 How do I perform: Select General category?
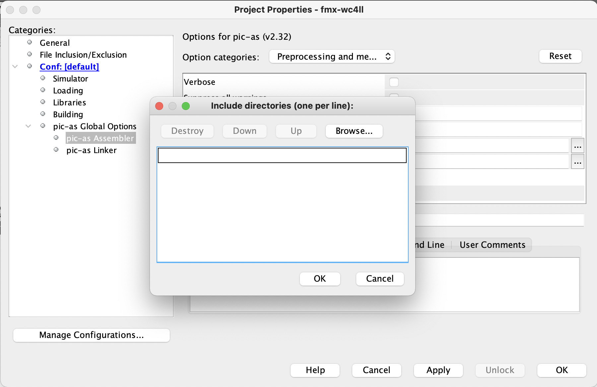click(x=55, y=43)
